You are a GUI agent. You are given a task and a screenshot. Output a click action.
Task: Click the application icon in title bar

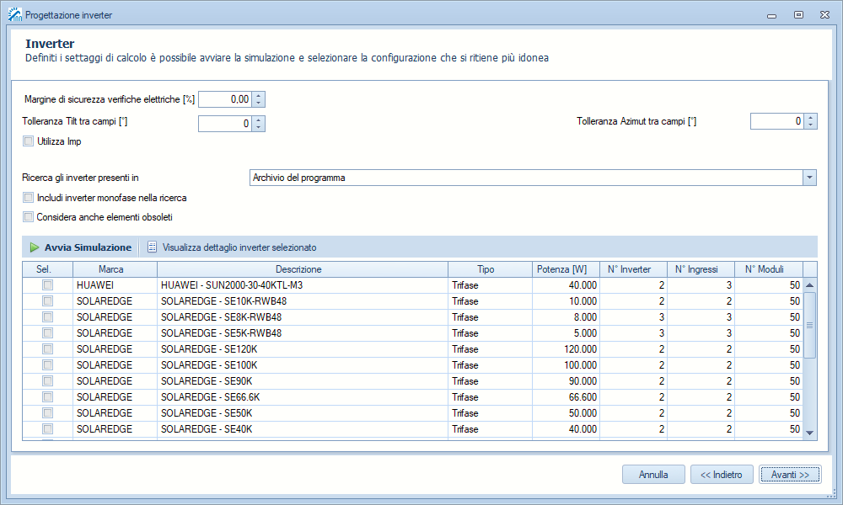click(x=14, y=14)
